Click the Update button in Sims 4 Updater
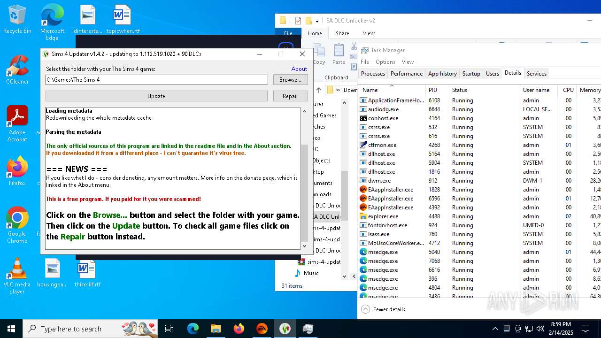Image resolution: width=601 pixels, height=338 pixels. pos(156,96)
